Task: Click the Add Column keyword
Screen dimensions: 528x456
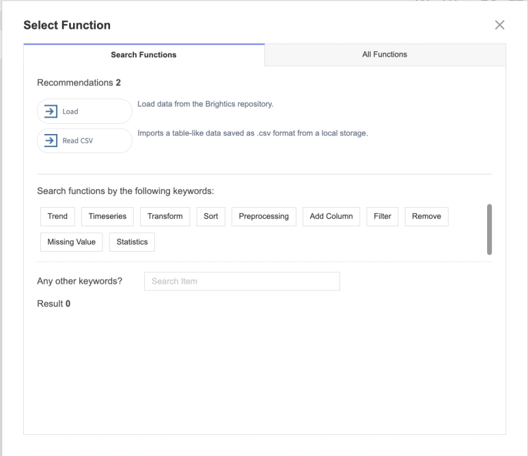Action: pos(331,217)
